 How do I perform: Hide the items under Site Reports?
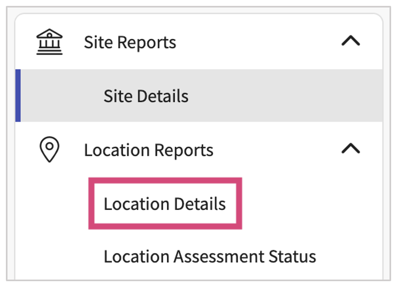(350, 42)
